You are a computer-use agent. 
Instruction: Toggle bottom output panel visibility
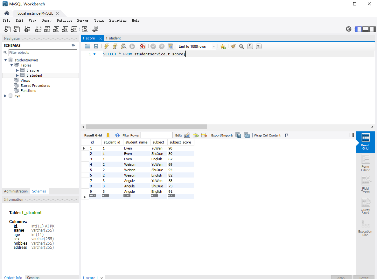pyautogui.click(x=366, y=29)
